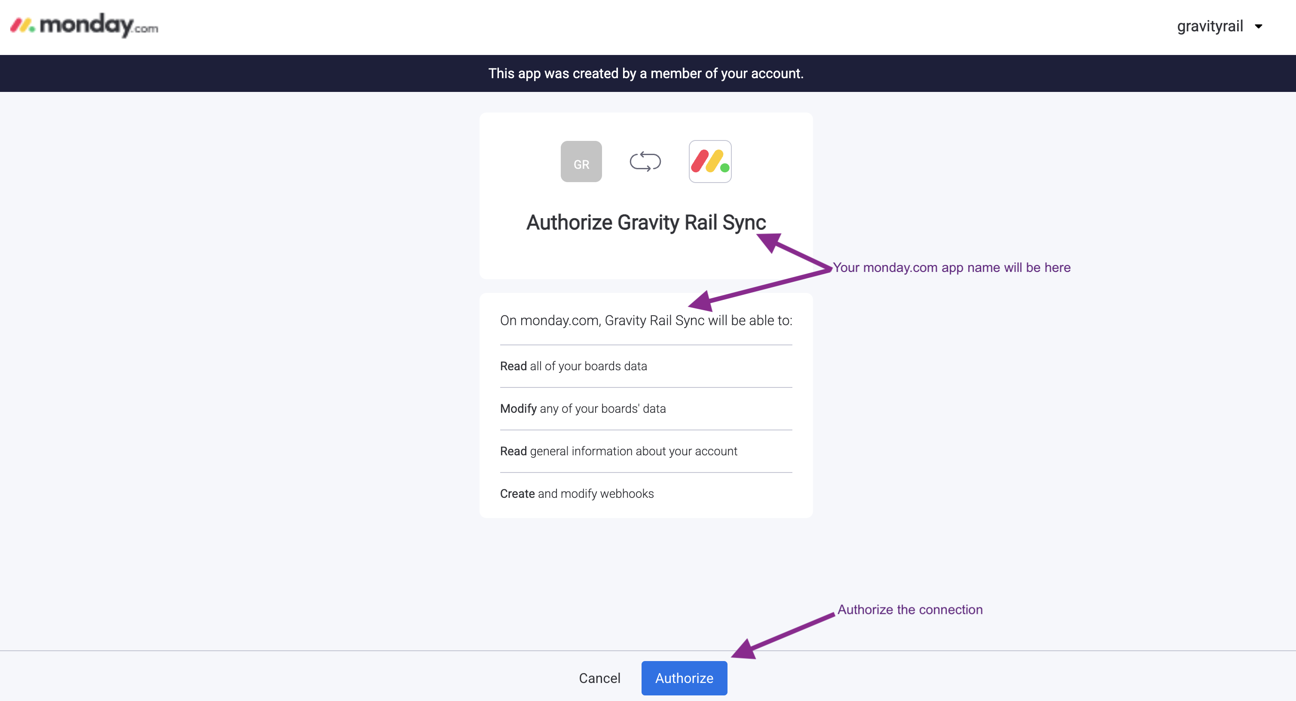1296x701 pixels.
Task: Select the Read all boards data permission
Action: (574, 366)
